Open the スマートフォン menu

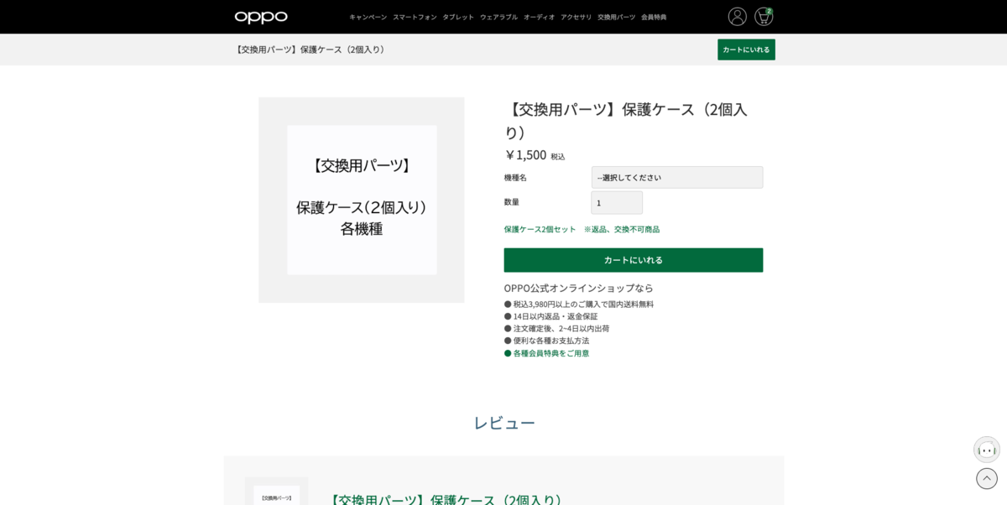pyautogui.click(x=415, y=17)
